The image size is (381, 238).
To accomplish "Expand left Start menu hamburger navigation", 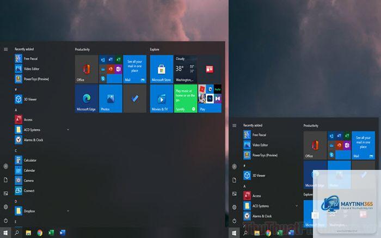I will click(6, 50).
